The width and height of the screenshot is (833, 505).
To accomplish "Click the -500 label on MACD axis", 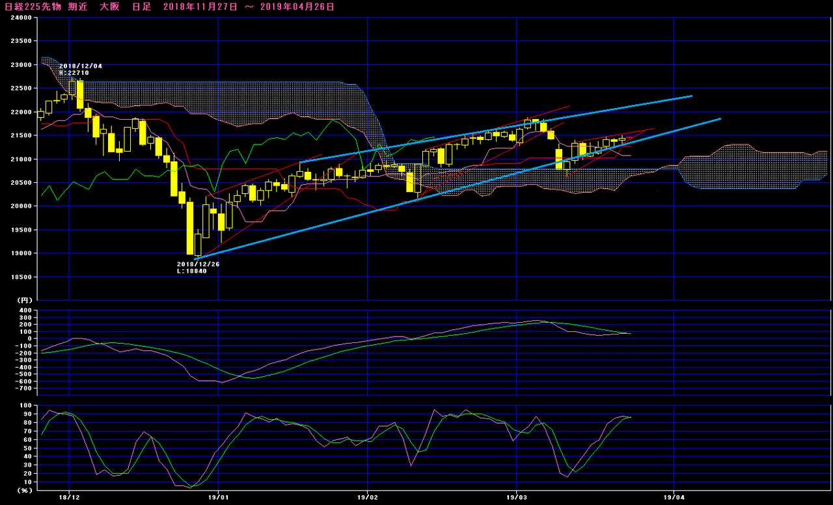I will point(24,374).
